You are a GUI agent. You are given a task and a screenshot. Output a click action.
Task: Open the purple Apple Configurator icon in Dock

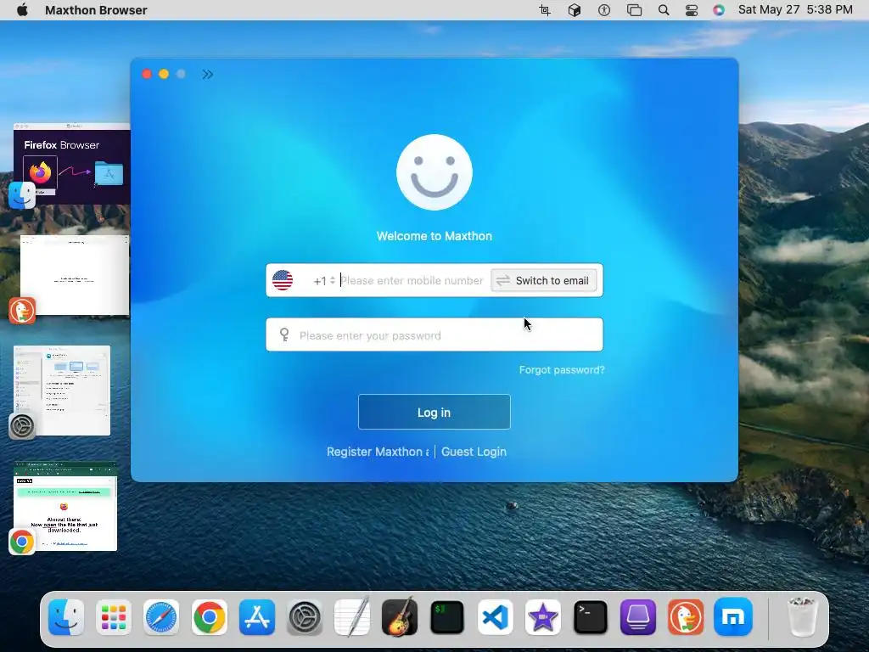click(638, 617)
